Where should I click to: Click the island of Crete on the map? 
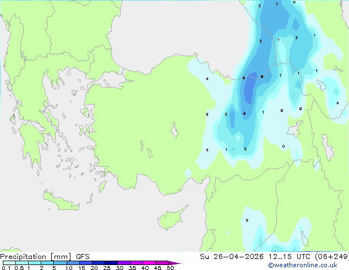[61, 202]
